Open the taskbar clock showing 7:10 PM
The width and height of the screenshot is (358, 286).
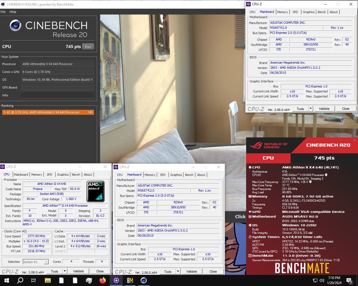click(x=334, y=280)
